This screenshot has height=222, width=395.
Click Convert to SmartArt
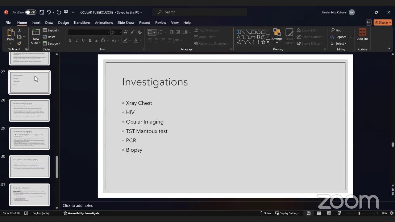tap(212, 43)
